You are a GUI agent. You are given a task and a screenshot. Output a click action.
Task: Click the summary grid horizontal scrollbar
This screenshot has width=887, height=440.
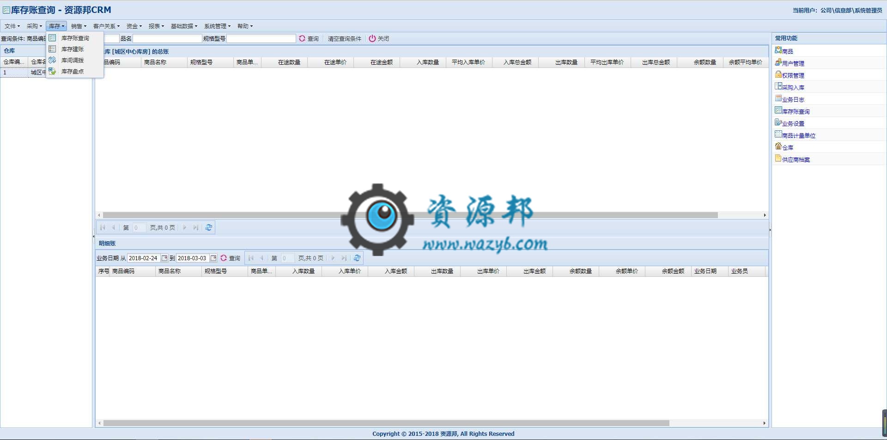tap(410, 215)
